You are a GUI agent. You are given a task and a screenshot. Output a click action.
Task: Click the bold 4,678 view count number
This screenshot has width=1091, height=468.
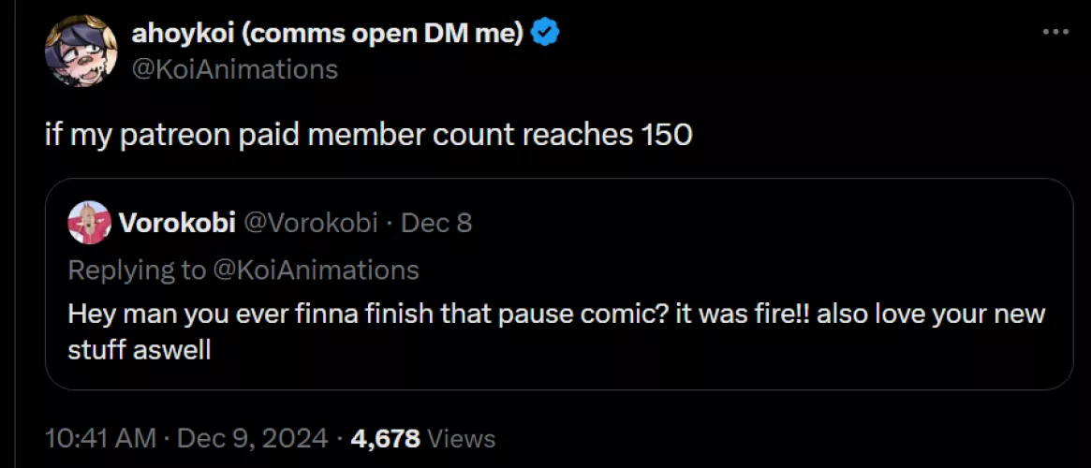384,437
